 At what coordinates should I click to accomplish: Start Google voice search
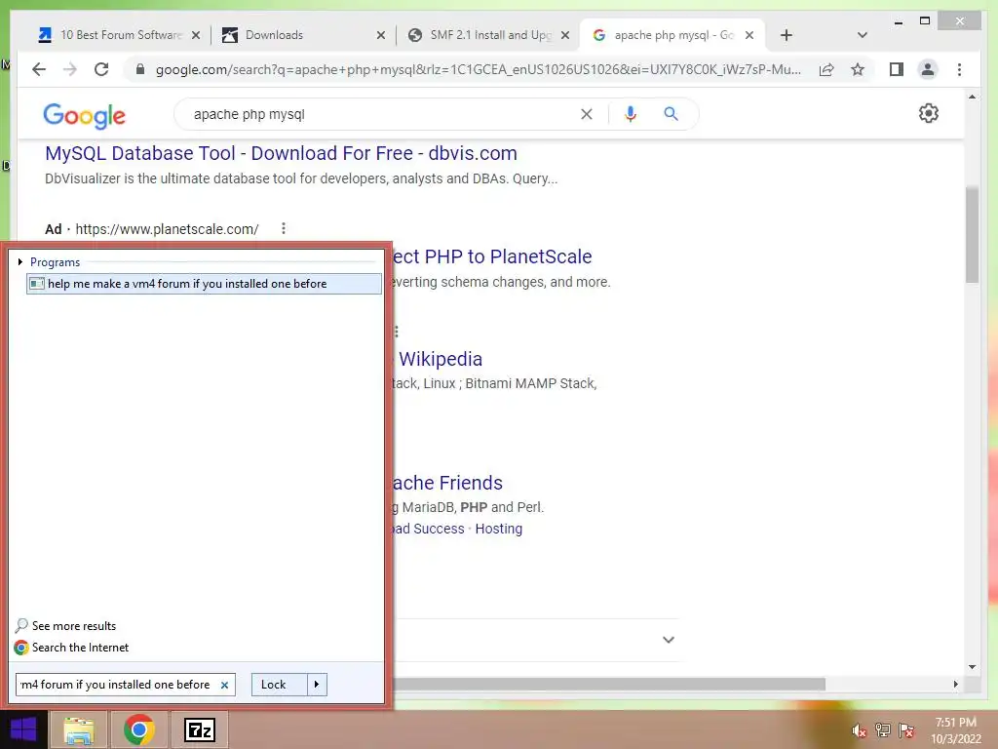point(631,114)
